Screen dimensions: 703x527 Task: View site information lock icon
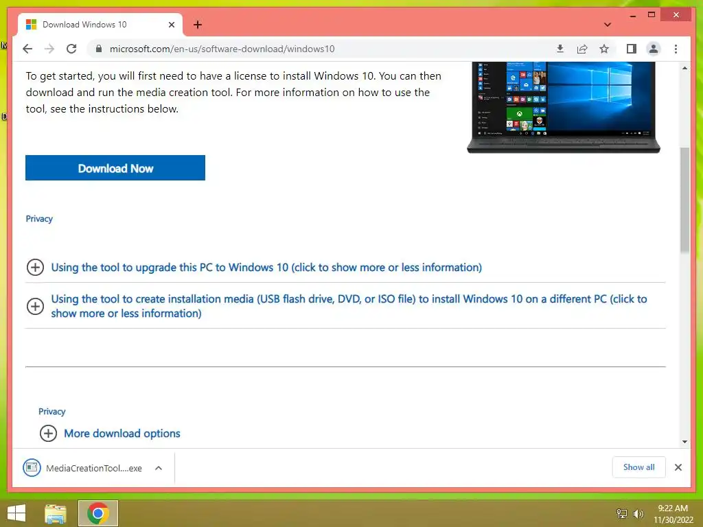point(99,49)
